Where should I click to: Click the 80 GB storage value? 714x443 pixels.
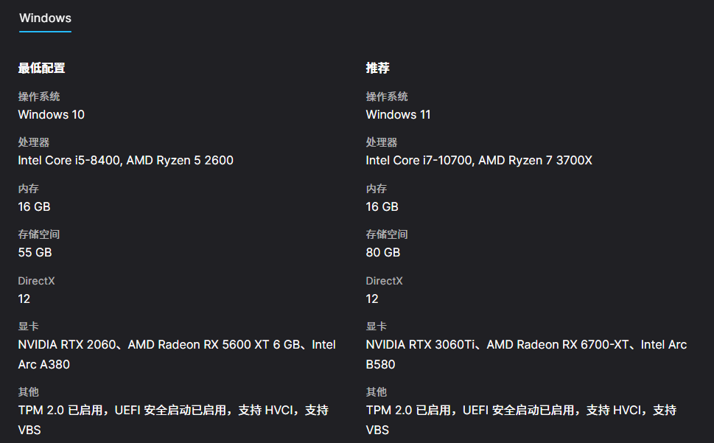[x=382, y=252]
